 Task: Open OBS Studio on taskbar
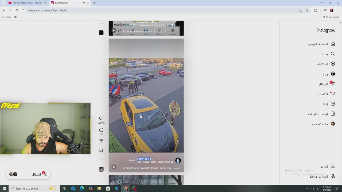(134, 189)
